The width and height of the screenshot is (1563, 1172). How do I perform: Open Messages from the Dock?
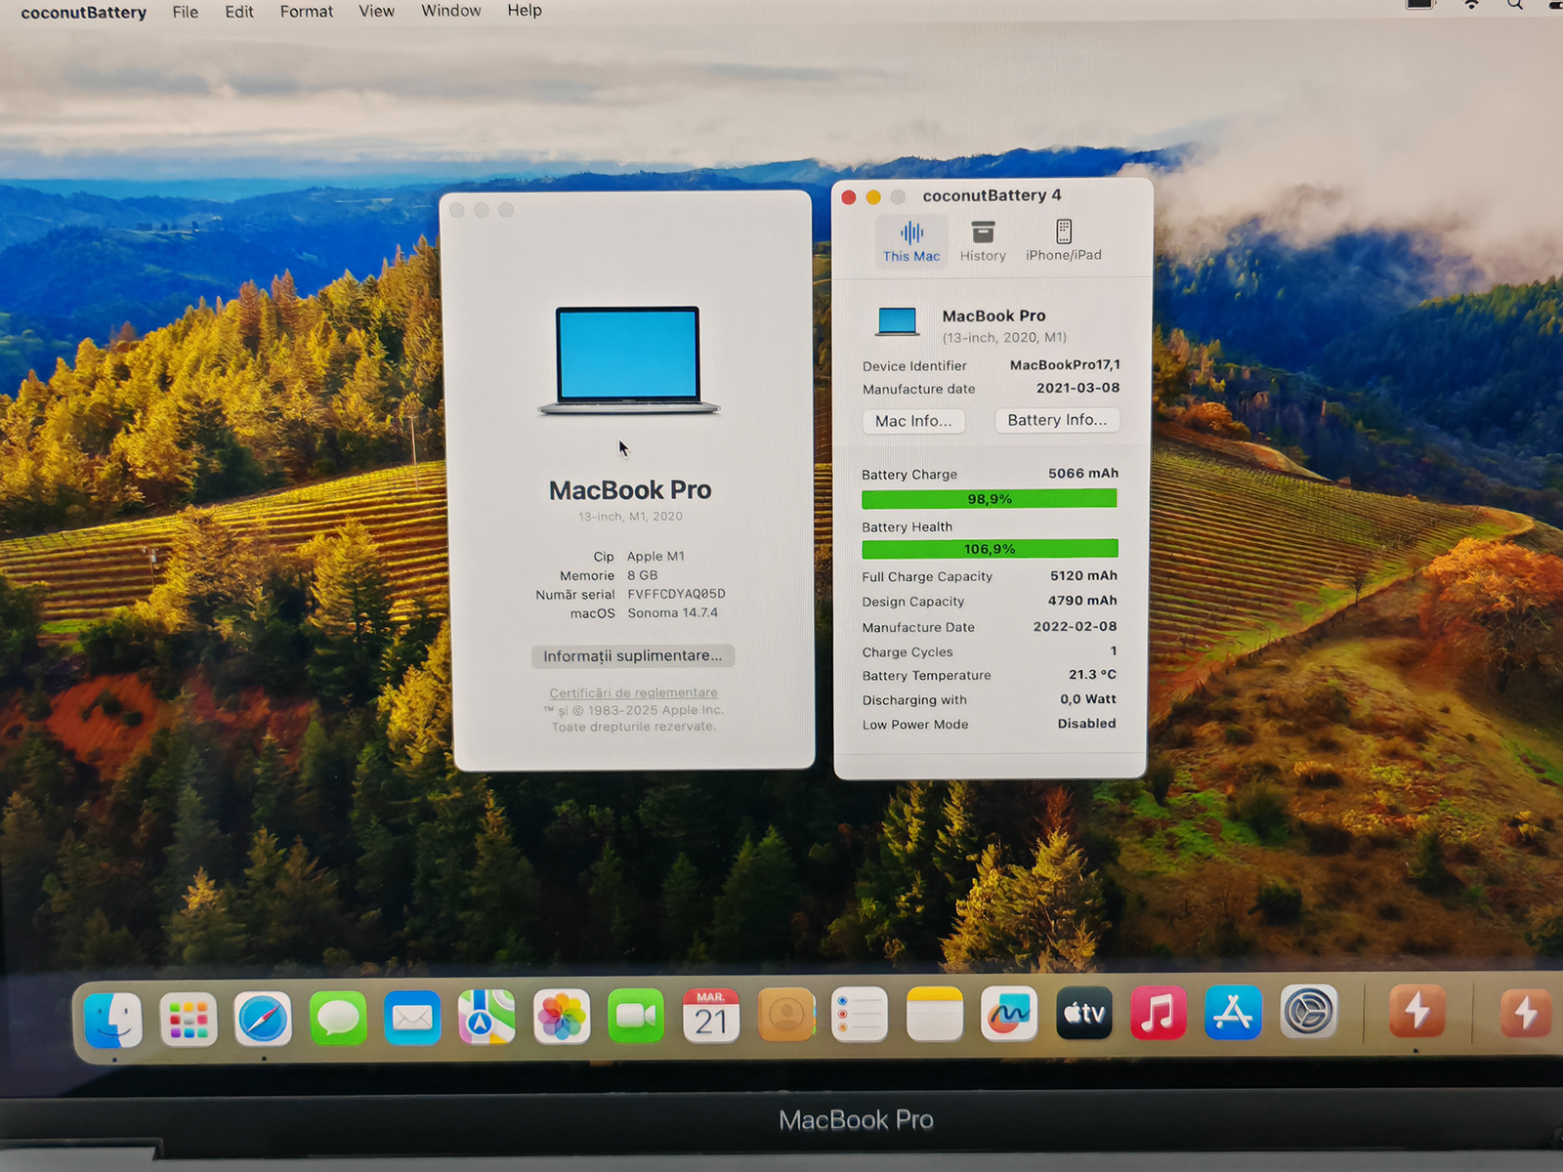(338, 1019)
